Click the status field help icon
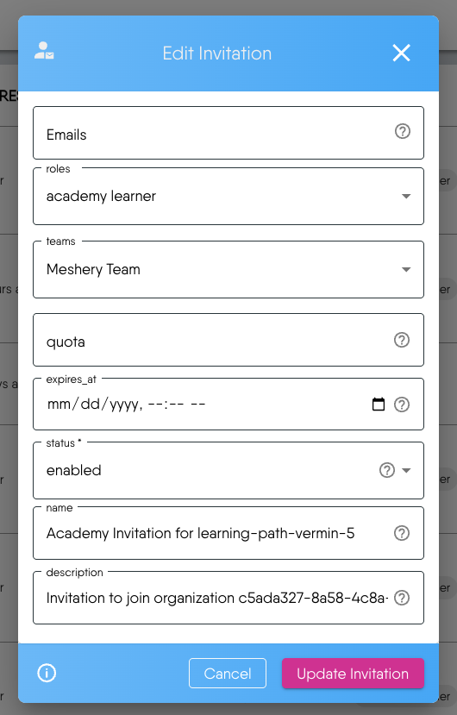This screenshot has height=715, width=457. point(387,470)
